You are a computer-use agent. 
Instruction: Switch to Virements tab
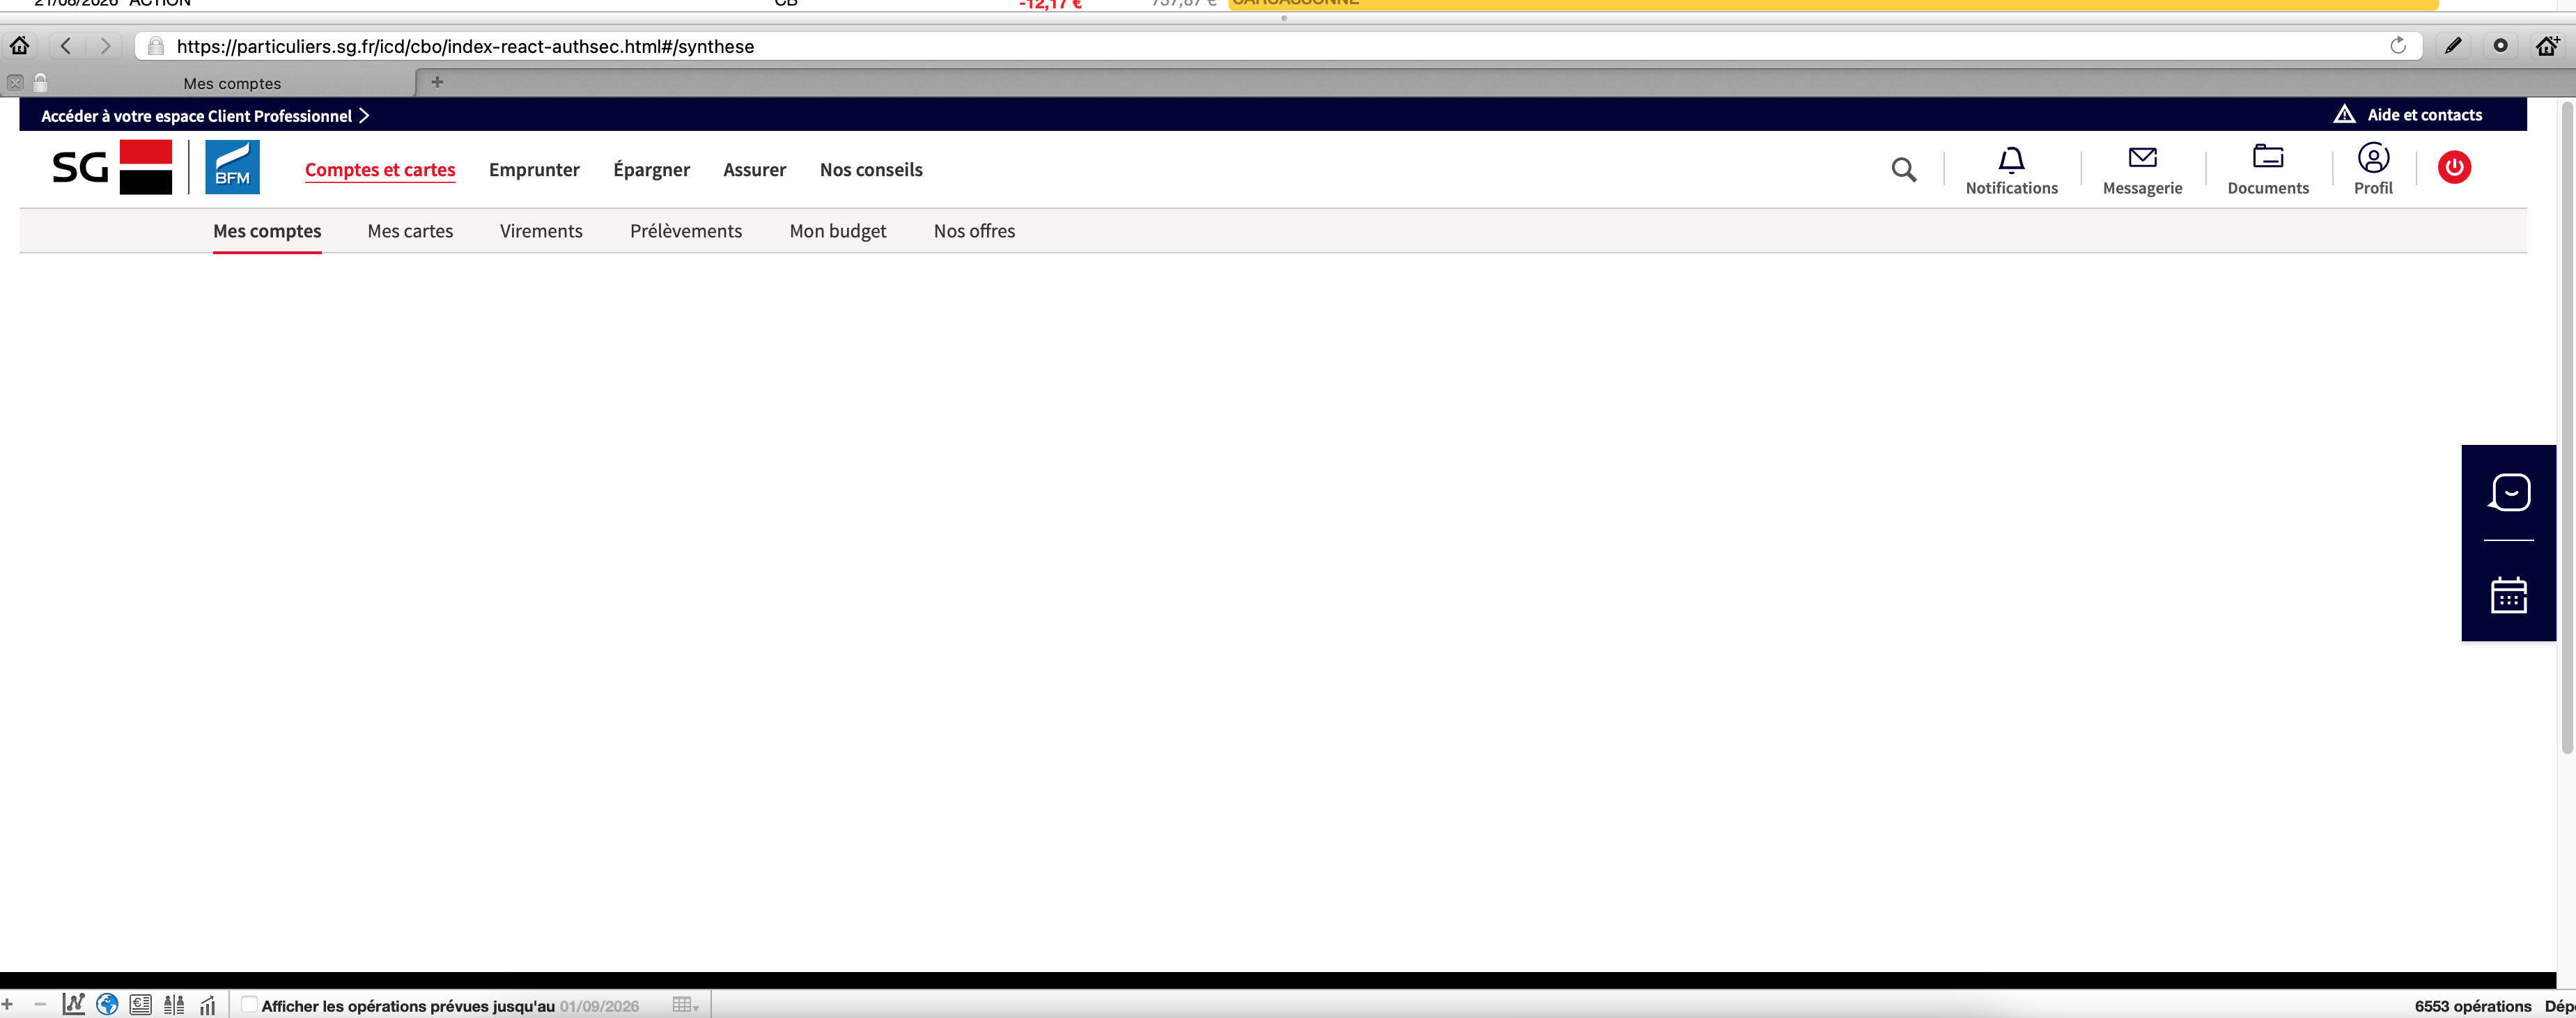pos(541,231)
